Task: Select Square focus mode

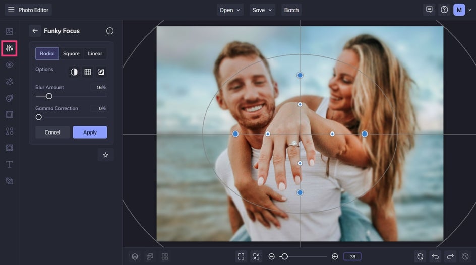Action: [71, 54]
